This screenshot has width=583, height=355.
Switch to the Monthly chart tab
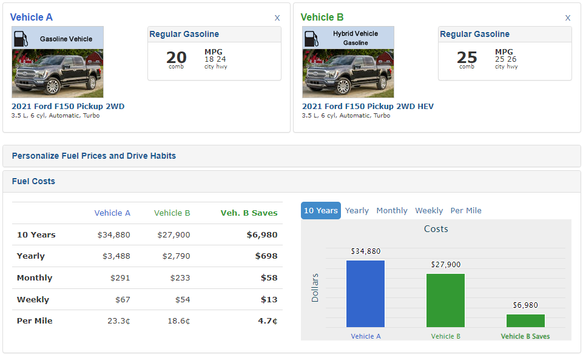pos(392,211)
